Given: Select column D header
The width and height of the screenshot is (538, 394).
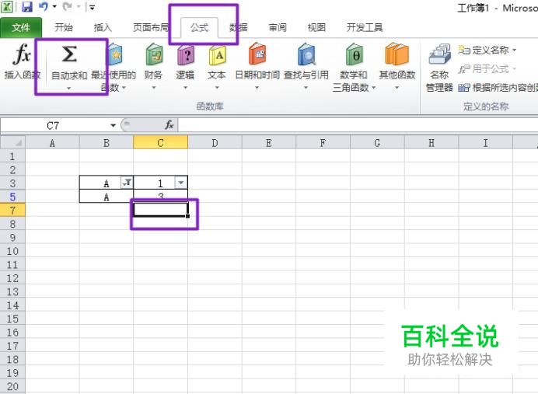Looking at the screenshot, I should pyautogui.click(x=215, y=143).
